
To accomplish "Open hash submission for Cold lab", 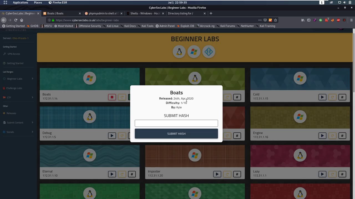I will [342, 97].
